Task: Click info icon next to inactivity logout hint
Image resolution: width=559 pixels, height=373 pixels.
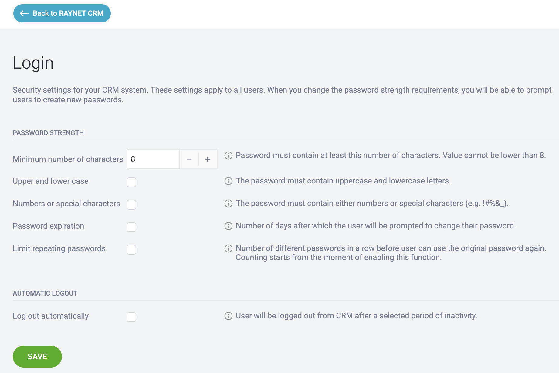Action: coord(229,316)
